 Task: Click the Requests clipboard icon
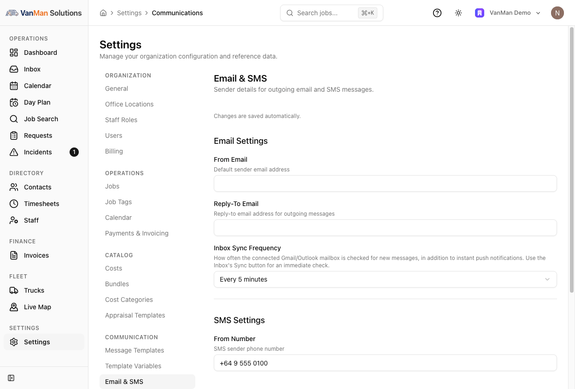tap(14, 136)
